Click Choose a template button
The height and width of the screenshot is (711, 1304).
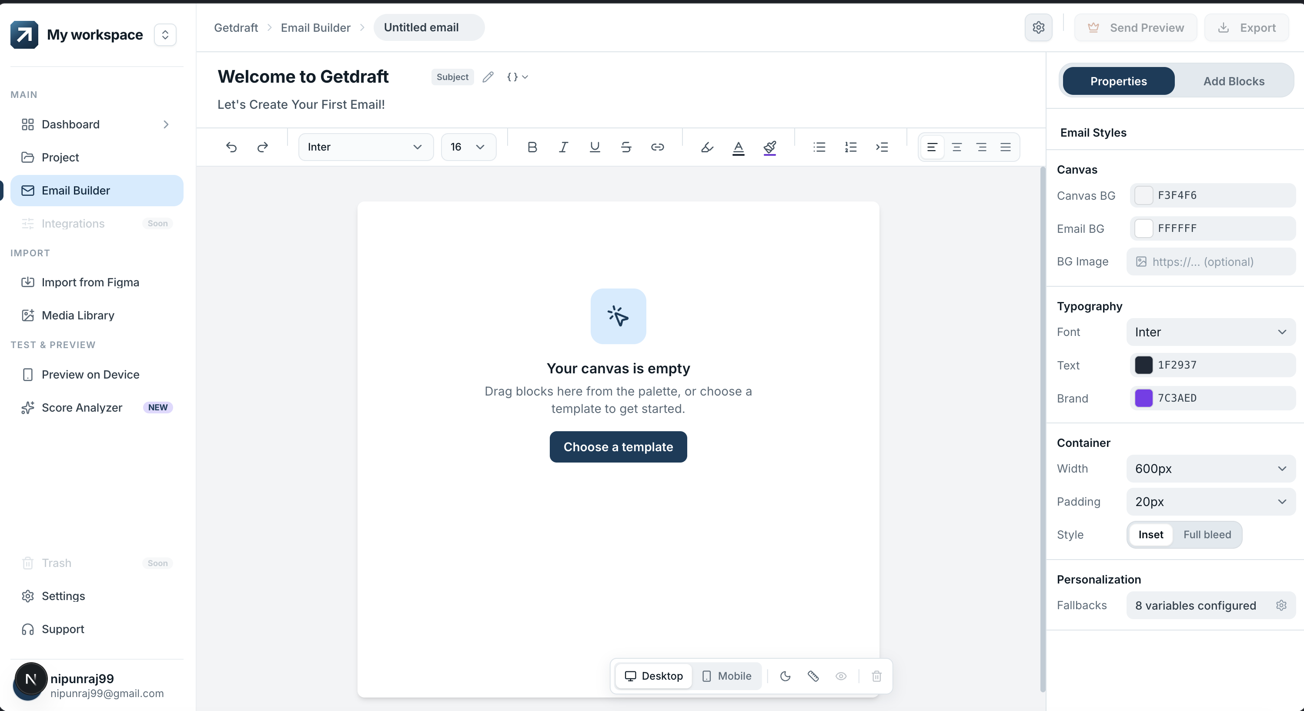(x=618, y=446)
